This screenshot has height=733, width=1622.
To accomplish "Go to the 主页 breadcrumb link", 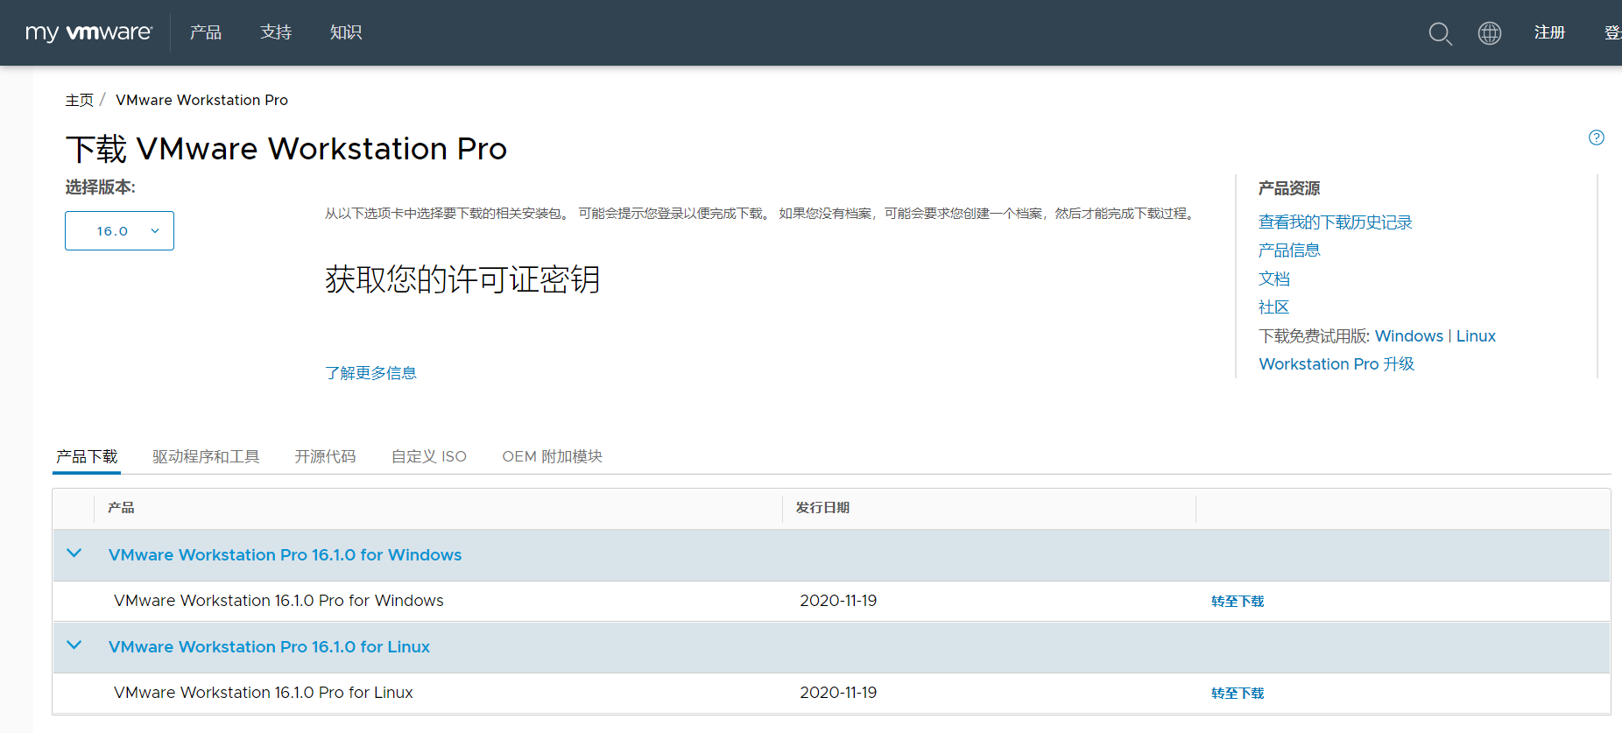I will (79, 100).
